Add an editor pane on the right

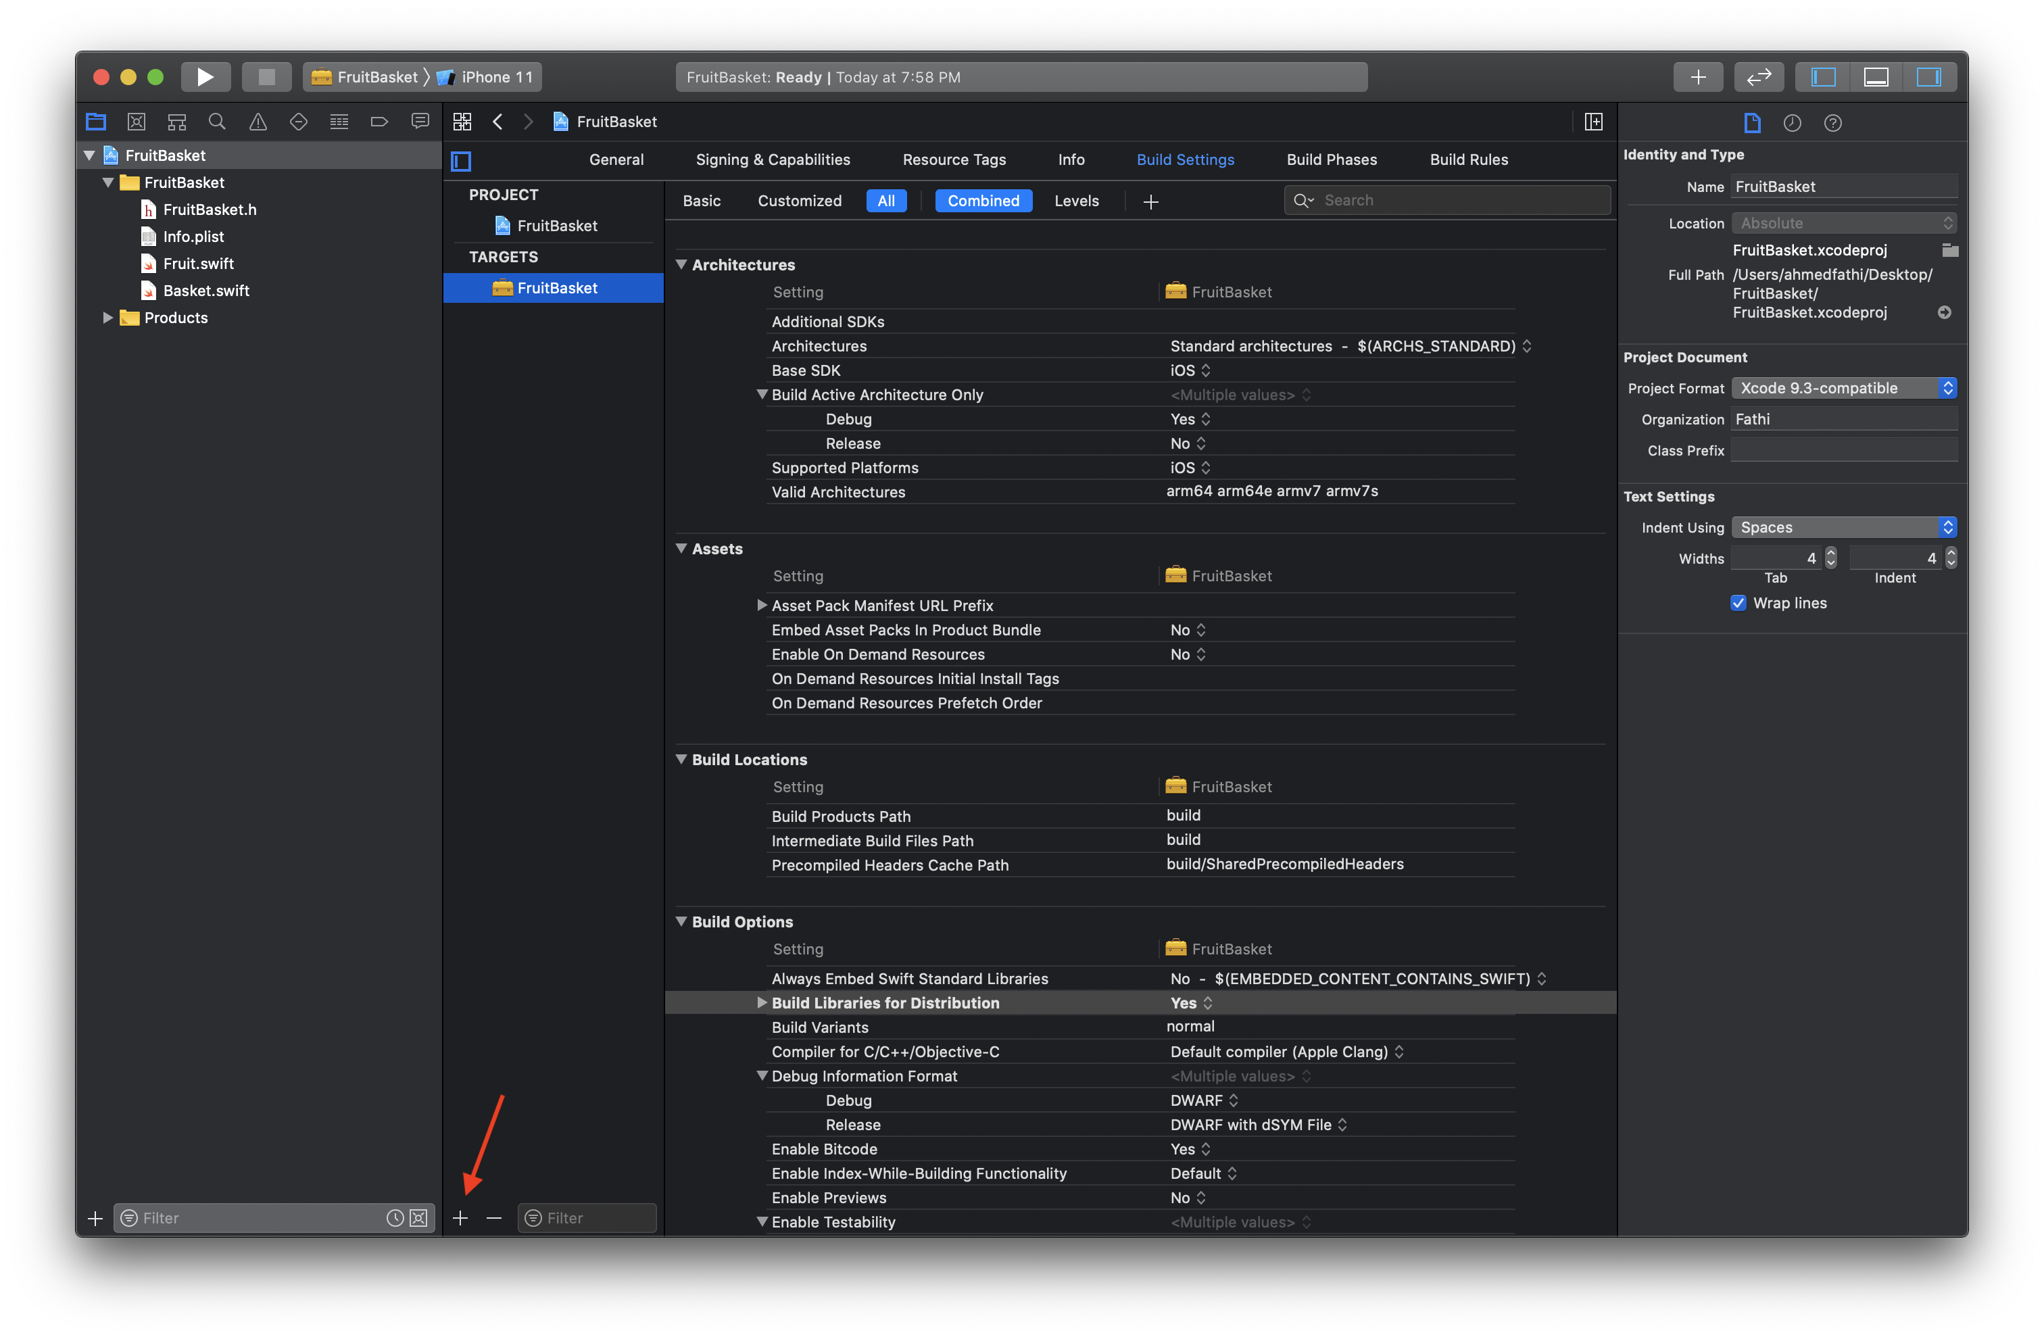[x=1593, y=122]
